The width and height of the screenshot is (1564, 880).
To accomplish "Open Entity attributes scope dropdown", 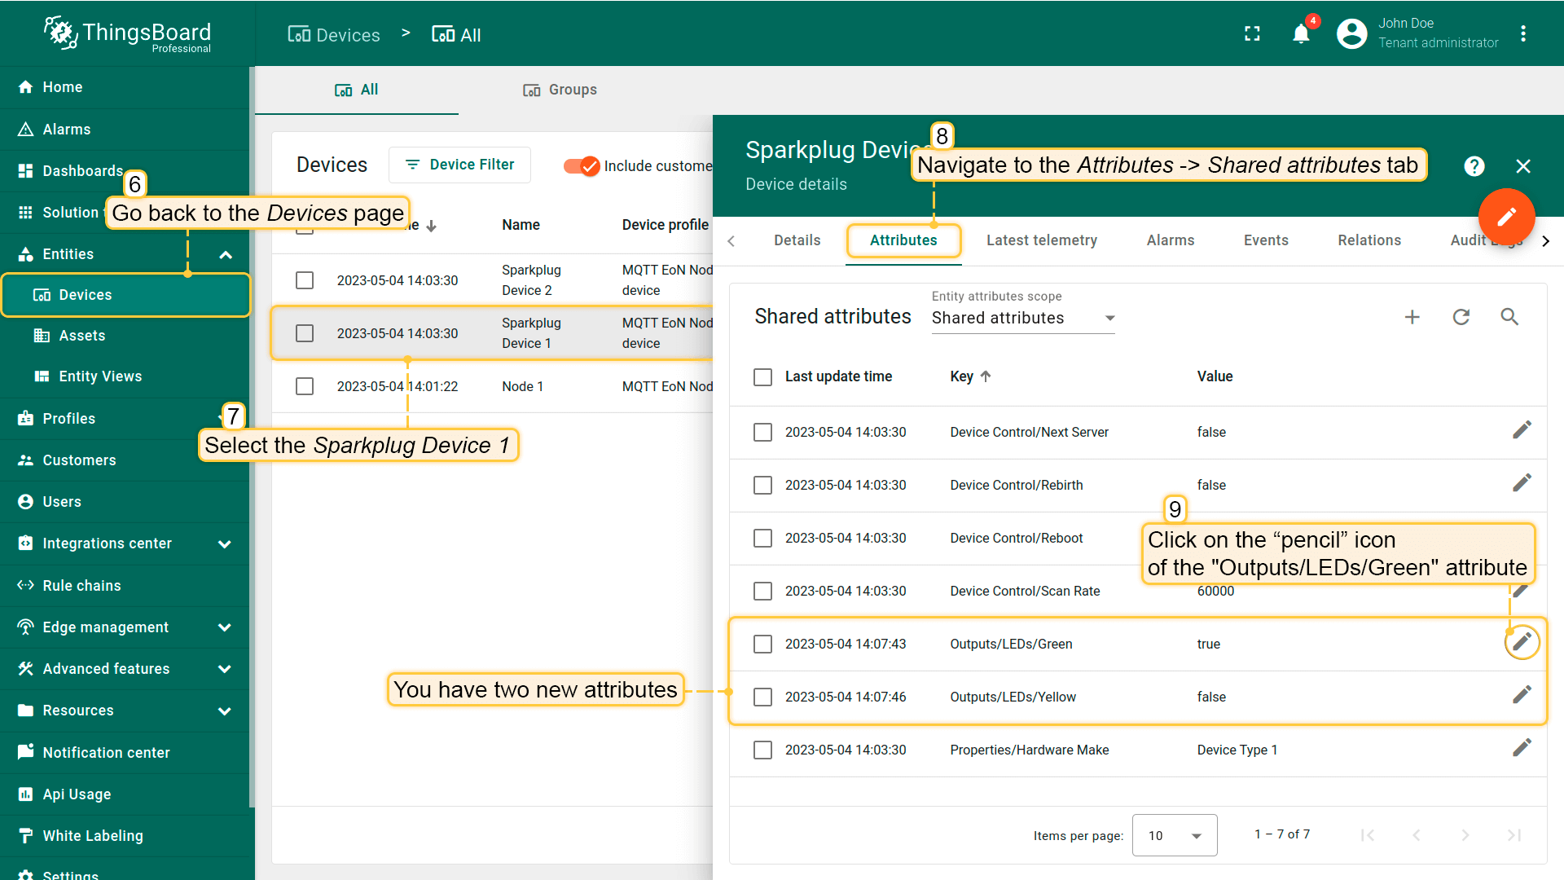I will [x=1023, y=319].
